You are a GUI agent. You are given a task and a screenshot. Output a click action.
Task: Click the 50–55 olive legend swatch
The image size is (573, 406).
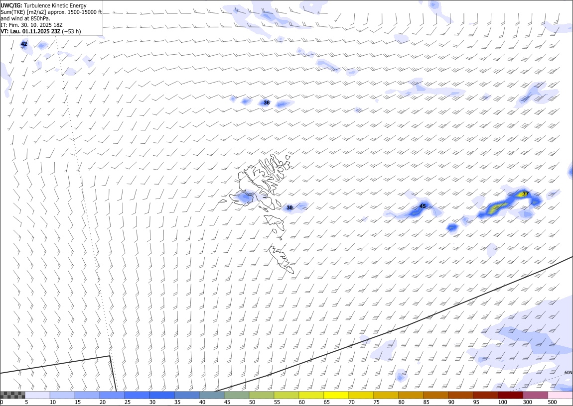pos(261,395)
